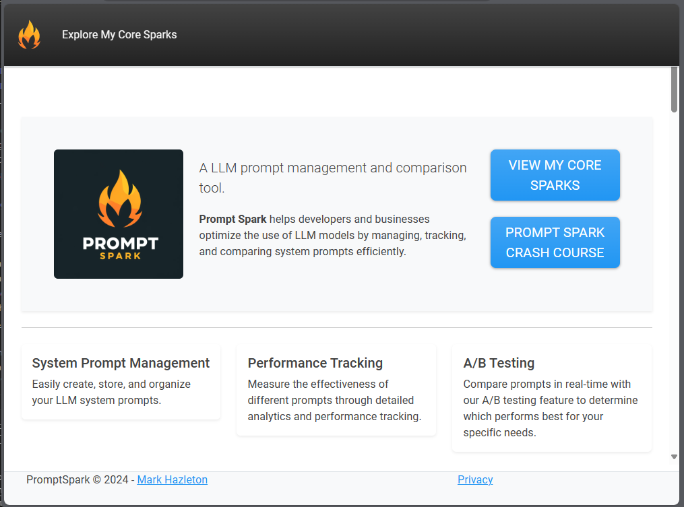Viewport: 684px width, 507px height.
Task: Select the small flame emblem beside the navbar title
Action: coord(29,34)
